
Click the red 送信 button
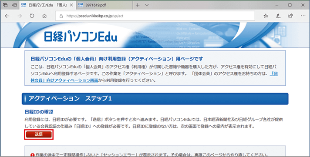pos(39,134)
